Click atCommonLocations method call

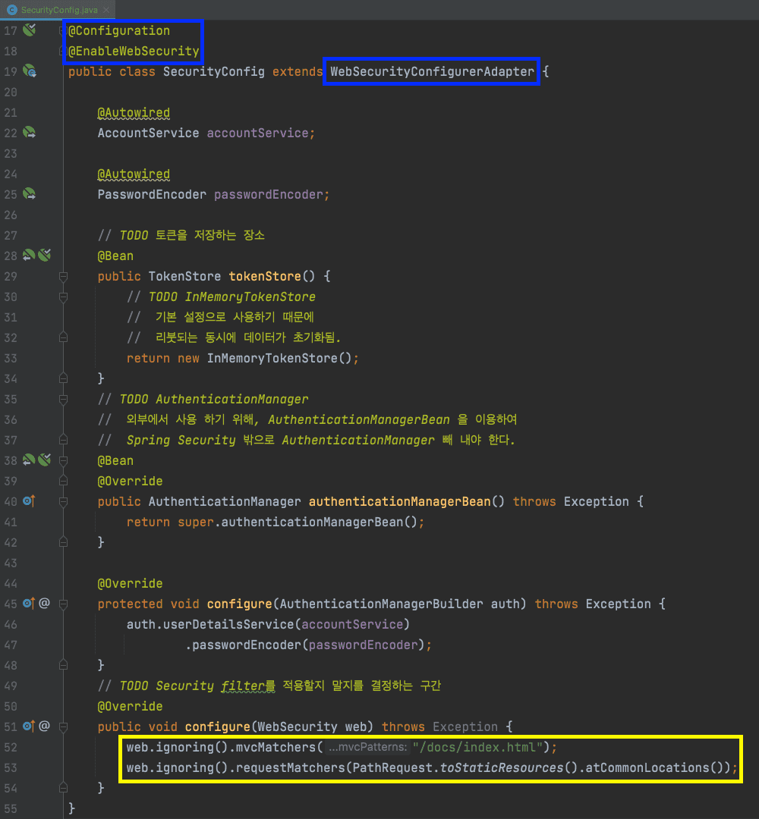(647, 767)
